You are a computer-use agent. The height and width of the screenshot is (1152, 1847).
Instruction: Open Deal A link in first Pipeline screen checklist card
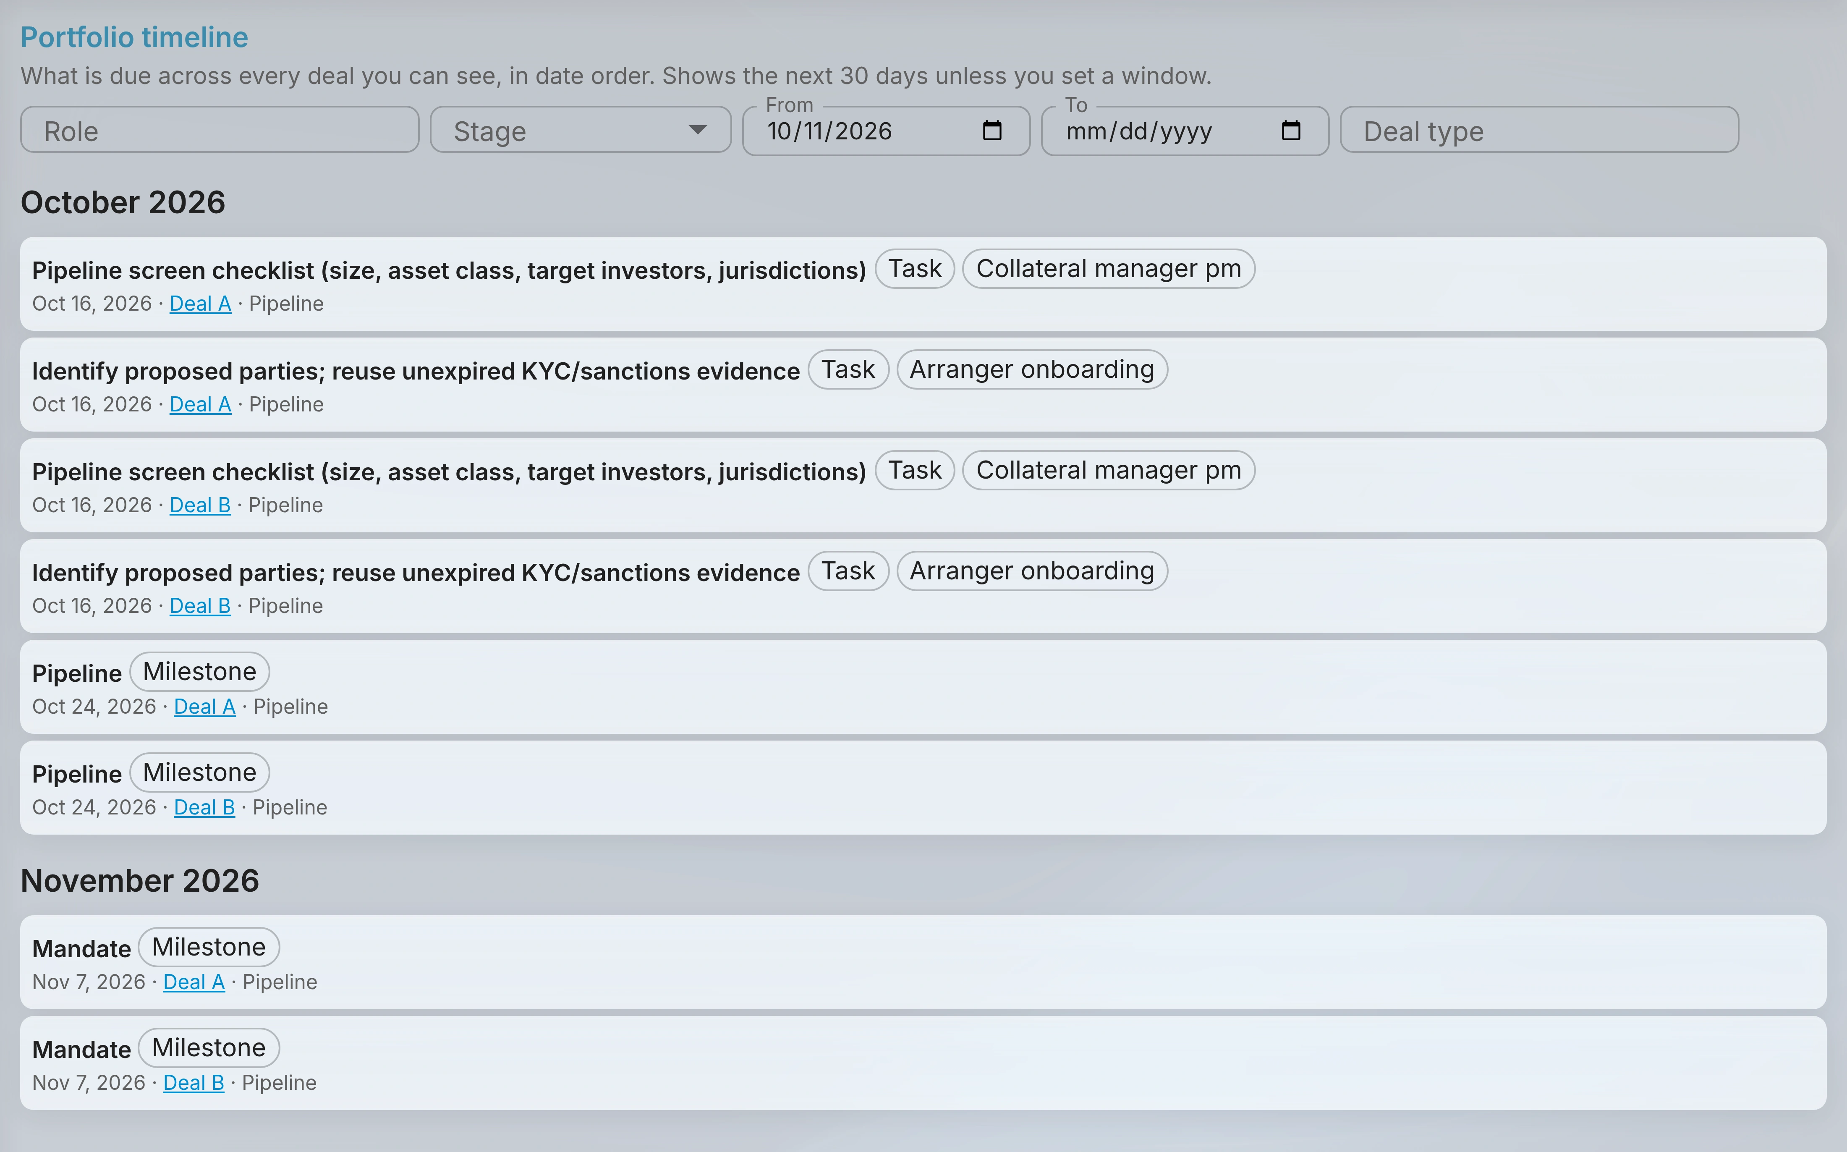coord(200,303)
